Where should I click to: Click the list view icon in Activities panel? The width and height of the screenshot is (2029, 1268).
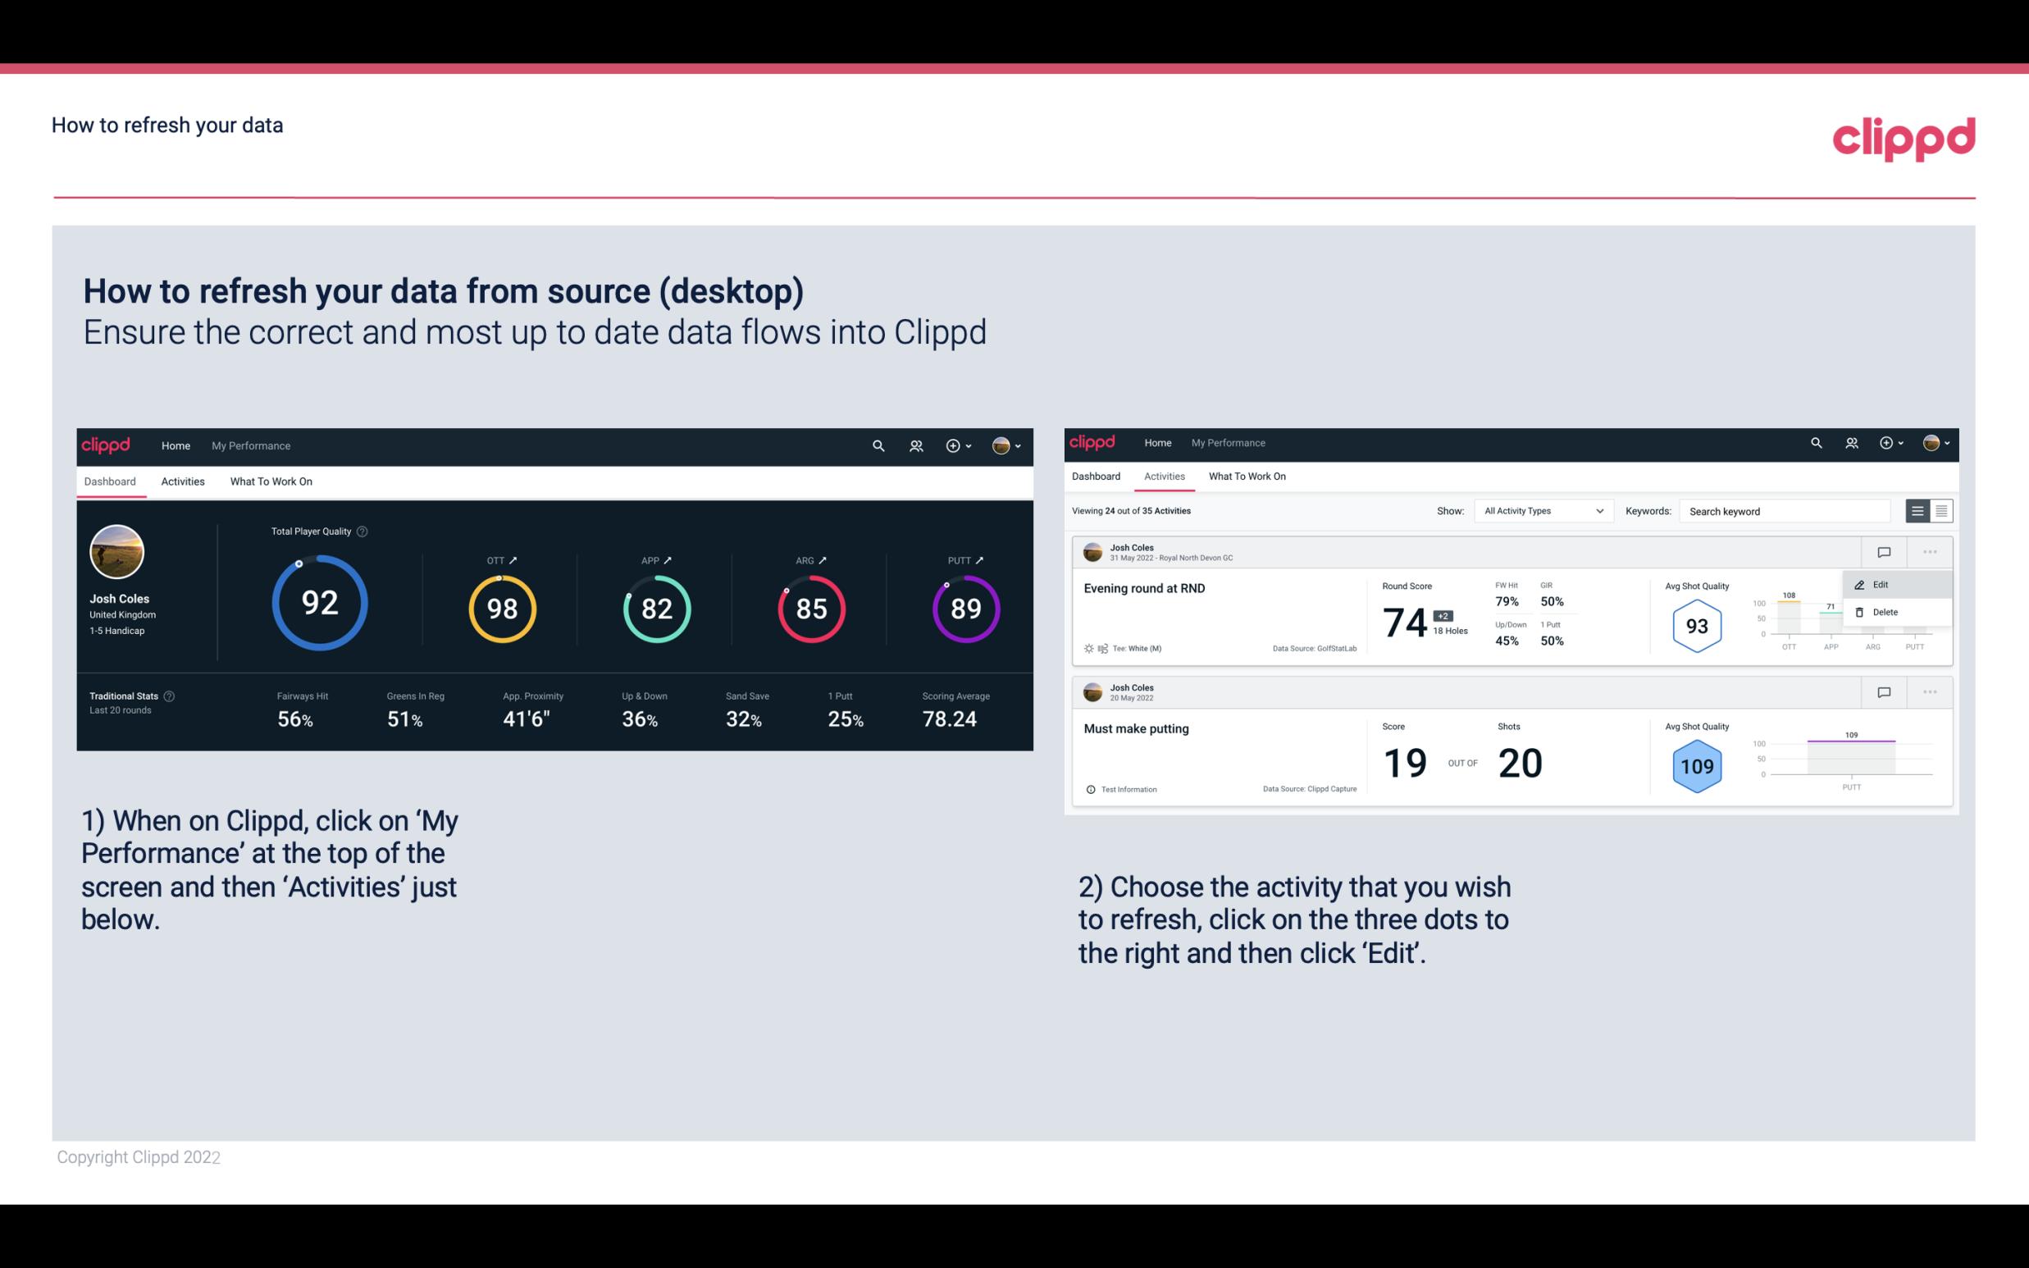(1918, 510)
